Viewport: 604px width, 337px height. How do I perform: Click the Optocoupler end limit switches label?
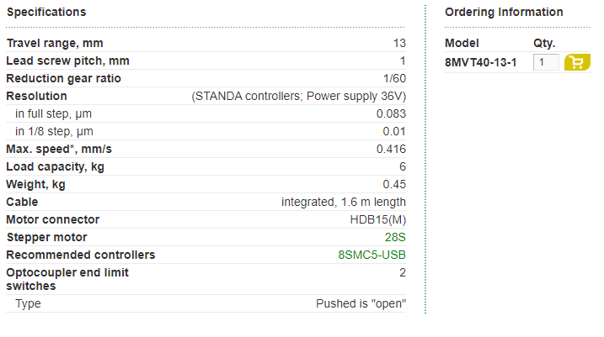click(x=67, y=279)
